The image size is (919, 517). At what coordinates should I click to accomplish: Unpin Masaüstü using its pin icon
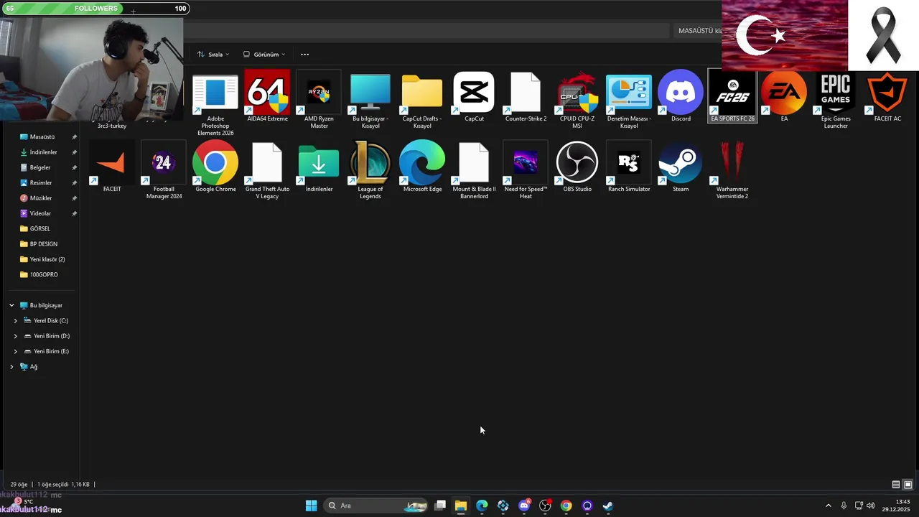[x=74, y=137]
